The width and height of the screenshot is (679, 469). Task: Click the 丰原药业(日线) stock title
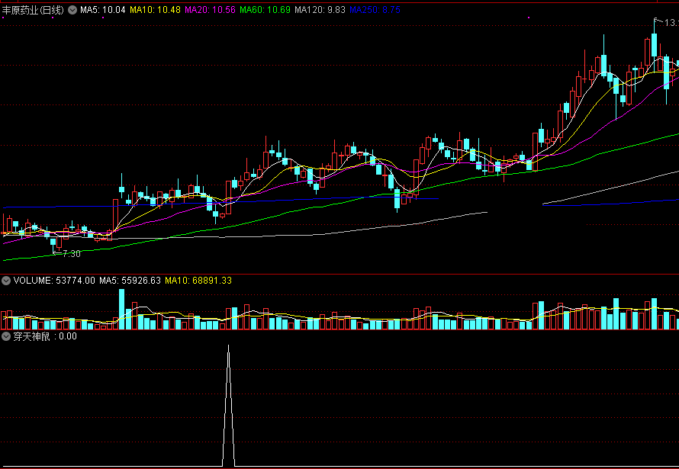point(34,10)
